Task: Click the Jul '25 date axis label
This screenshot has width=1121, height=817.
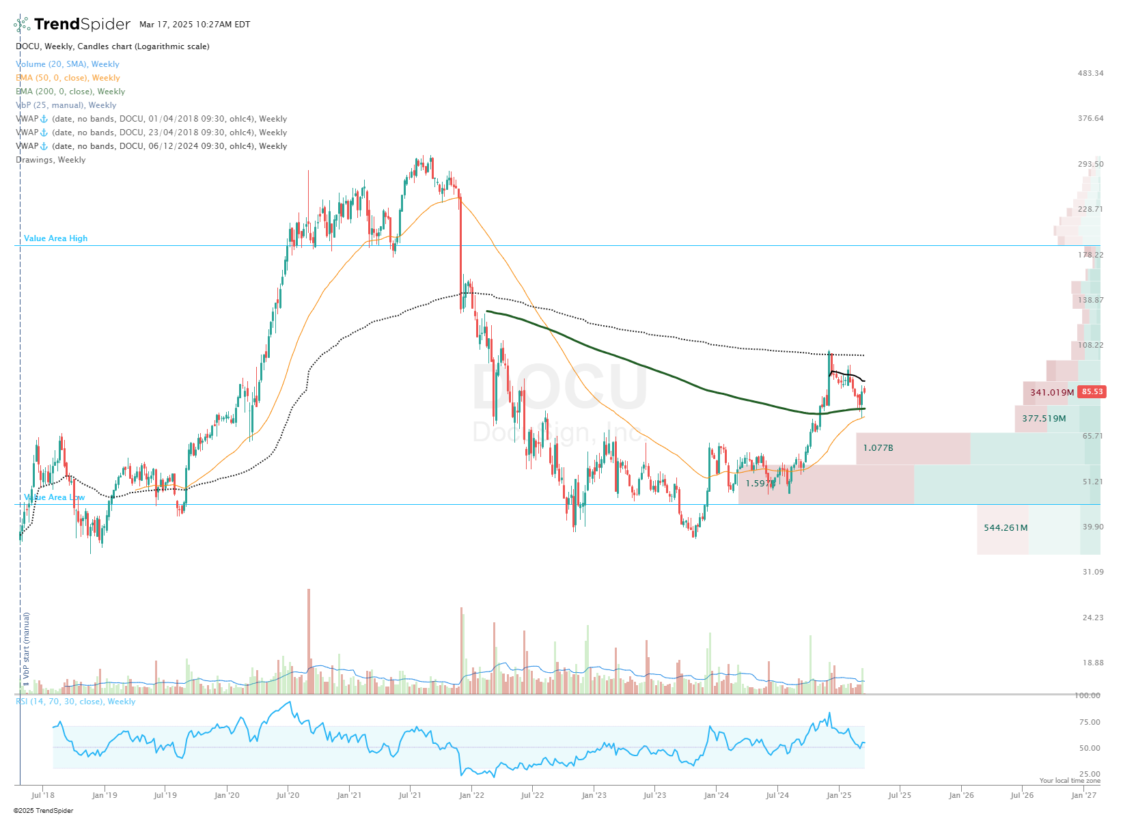Action: (x=900, y=795)
